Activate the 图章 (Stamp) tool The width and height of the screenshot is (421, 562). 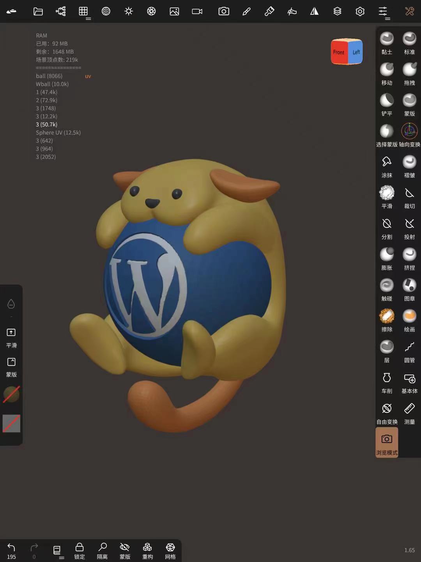tap(409, 289)
